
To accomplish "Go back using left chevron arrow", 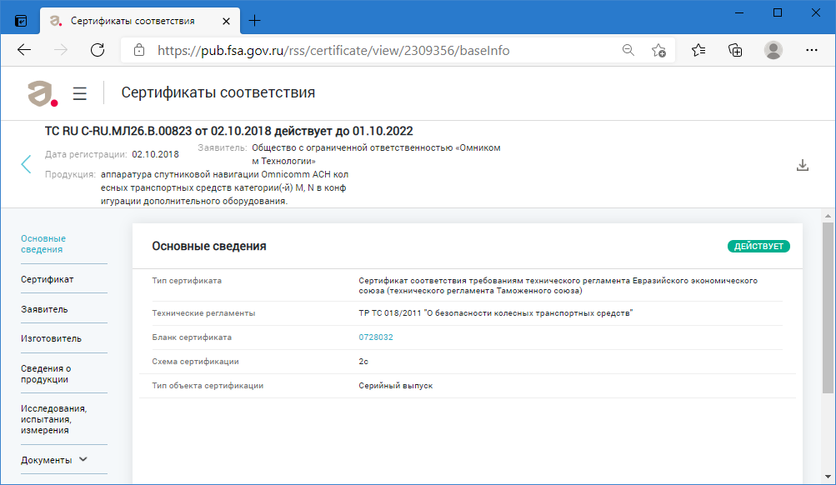I will click(x=26, y=164).
